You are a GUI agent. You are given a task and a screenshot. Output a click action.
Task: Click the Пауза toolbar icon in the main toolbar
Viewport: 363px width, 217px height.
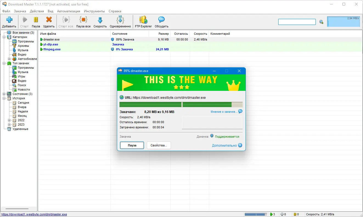pos(36,20)
